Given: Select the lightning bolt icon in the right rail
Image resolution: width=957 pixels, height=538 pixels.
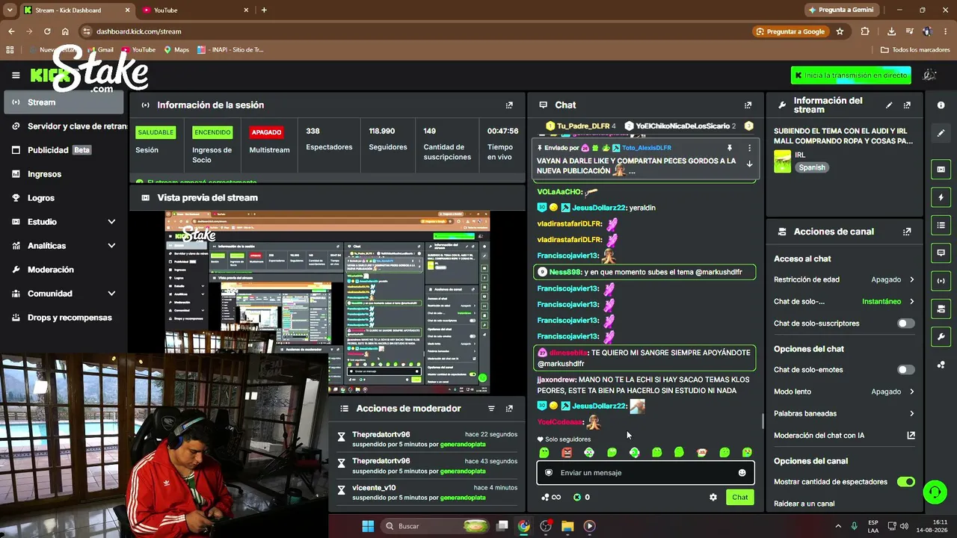Looking at the screenshot, I should pyautogui.click(x=941, y=197).
